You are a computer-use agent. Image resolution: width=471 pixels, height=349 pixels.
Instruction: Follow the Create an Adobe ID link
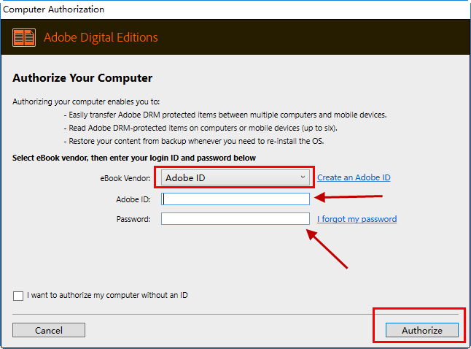pos(354,177)
